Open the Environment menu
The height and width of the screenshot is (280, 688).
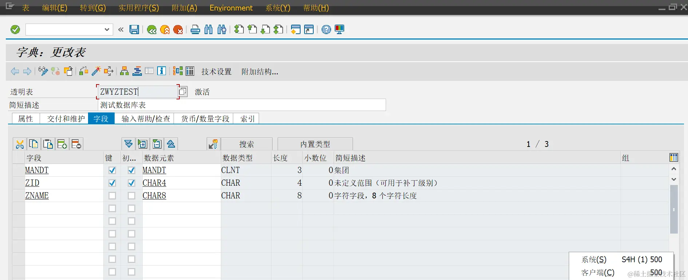coord(231,8)
